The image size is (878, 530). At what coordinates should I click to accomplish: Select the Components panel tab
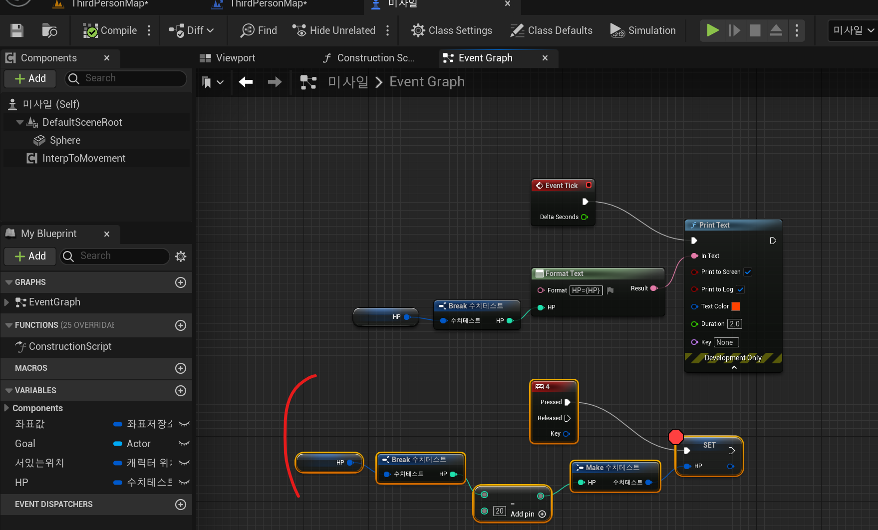point(49,58)
